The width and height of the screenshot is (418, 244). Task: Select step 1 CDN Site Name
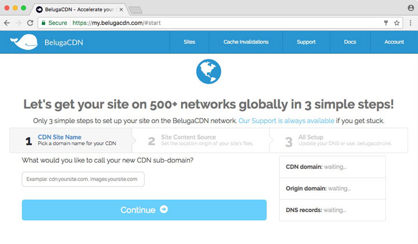coord(71,140)
